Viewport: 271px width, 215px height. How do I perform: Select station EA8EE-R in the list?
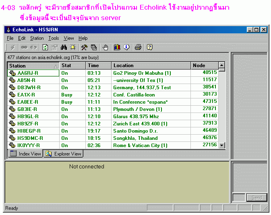pos(28,102)
